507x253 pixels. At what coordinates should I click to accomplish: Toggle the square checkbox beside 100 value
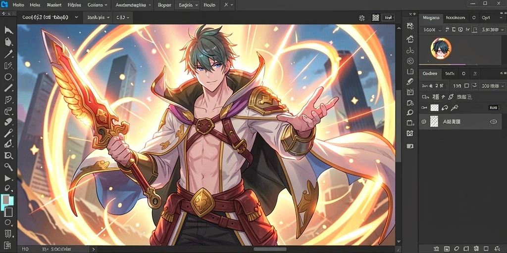pos(466,86)
